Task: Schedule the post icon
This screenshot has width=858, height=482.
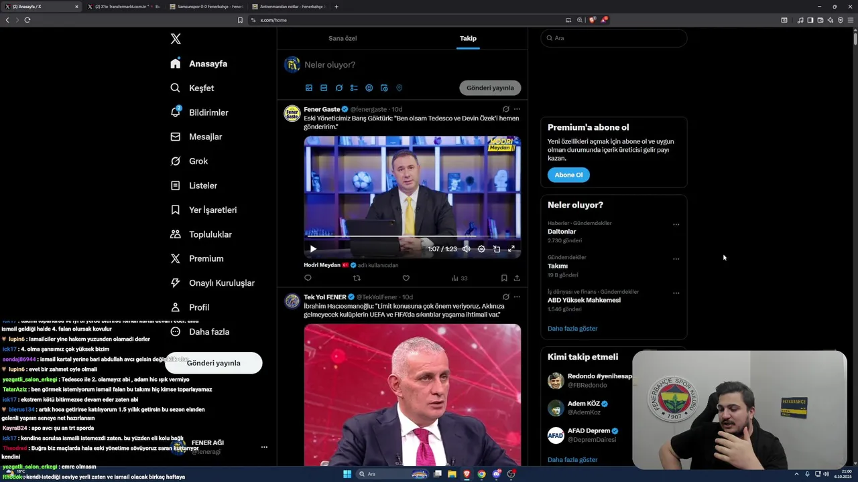Action: click(x=384, y=88)
